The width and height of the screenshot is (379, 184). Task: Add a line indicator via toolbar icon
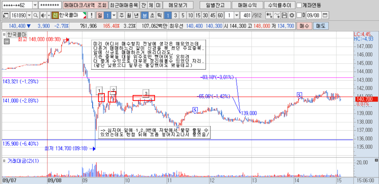coord(277,15)
